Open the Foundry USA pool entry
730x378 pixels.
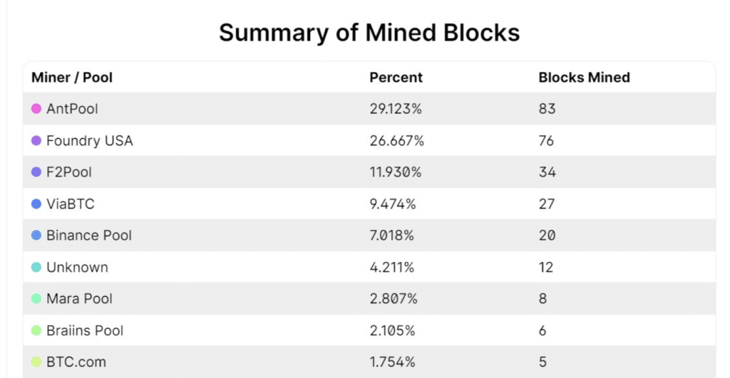[x=89, y=141]
